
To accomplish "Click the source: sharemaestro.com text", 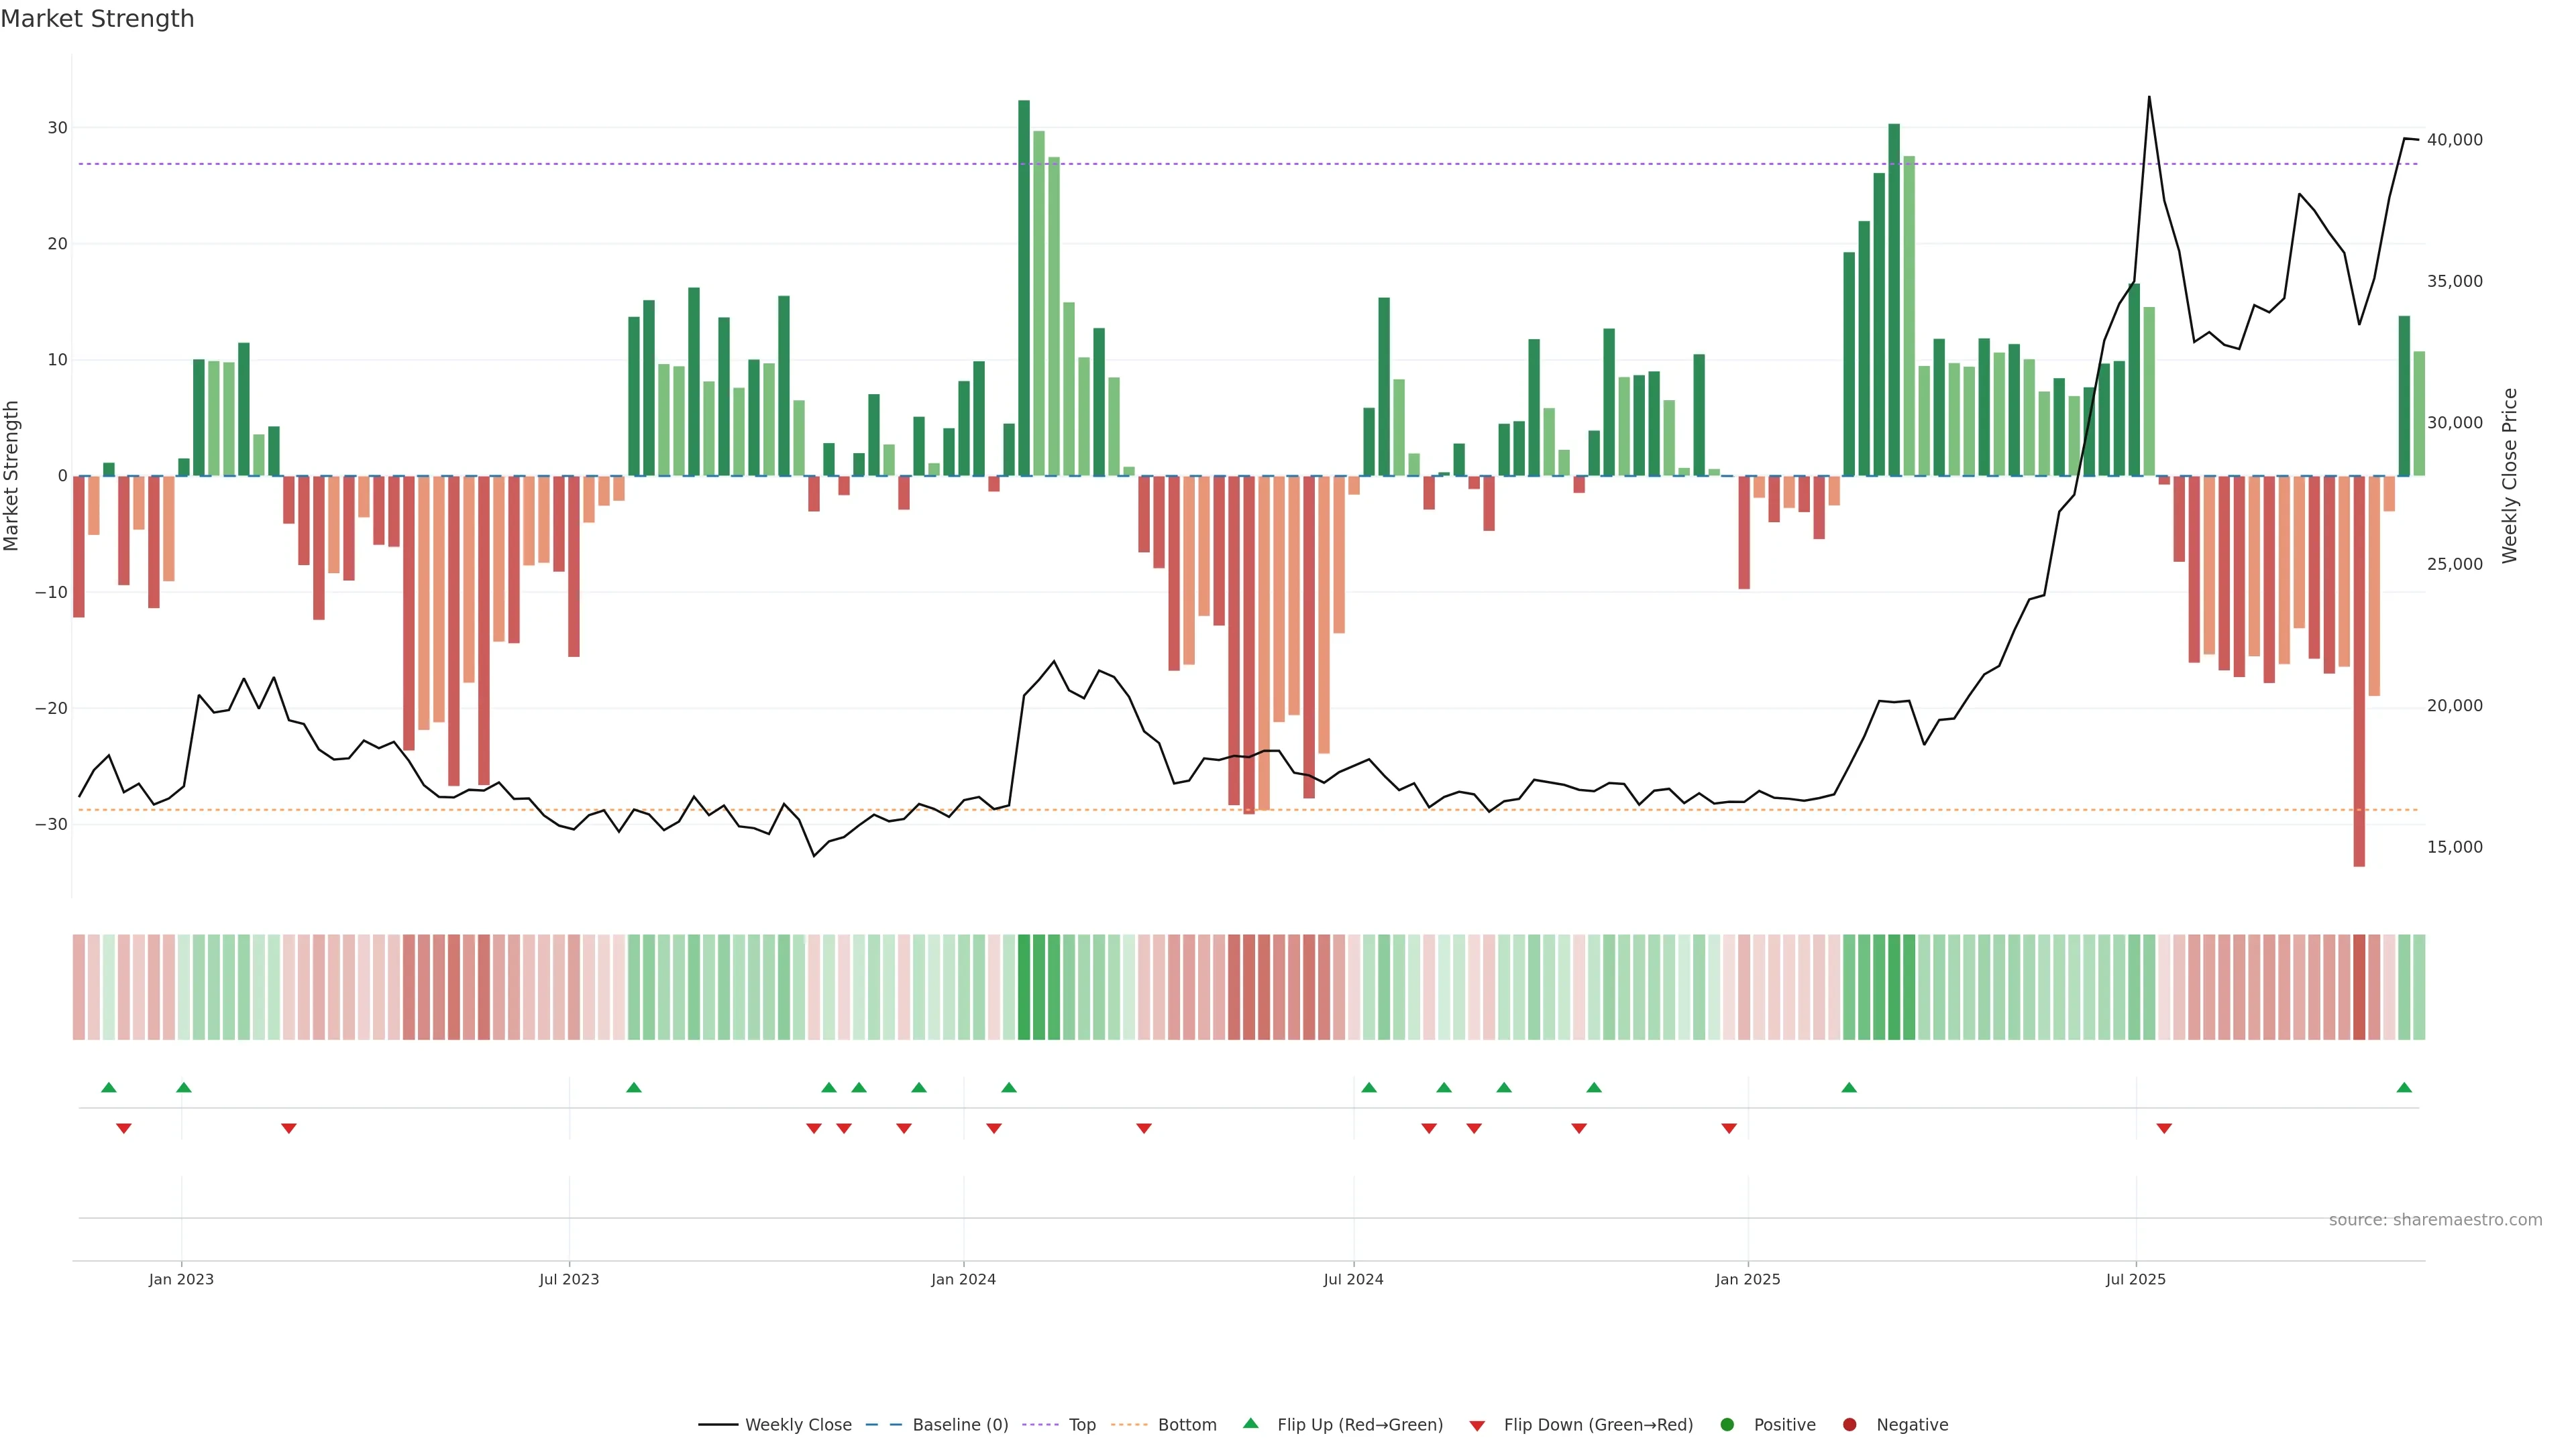I will (x=2435, y=1220).
